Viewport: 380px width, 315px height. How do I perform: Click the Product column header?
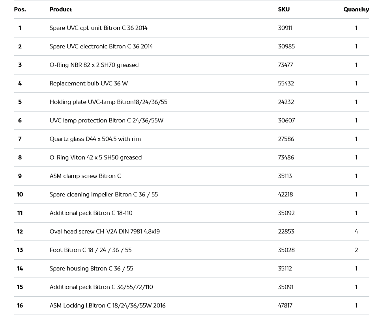pos(61,9)
